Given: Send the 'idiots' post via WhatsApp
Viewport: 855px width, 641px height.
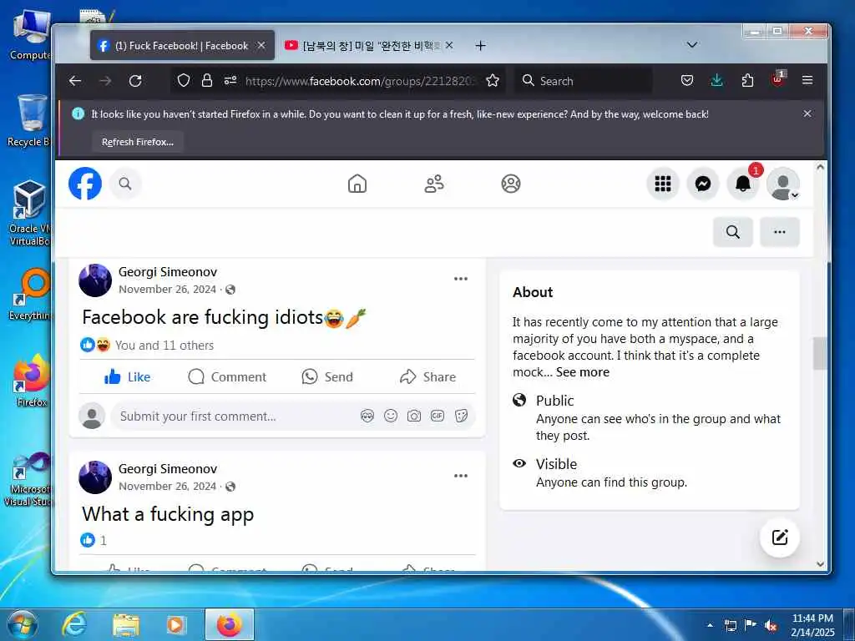Looking at the screenshot, I should pyautogui.click(x=327, y=376).
